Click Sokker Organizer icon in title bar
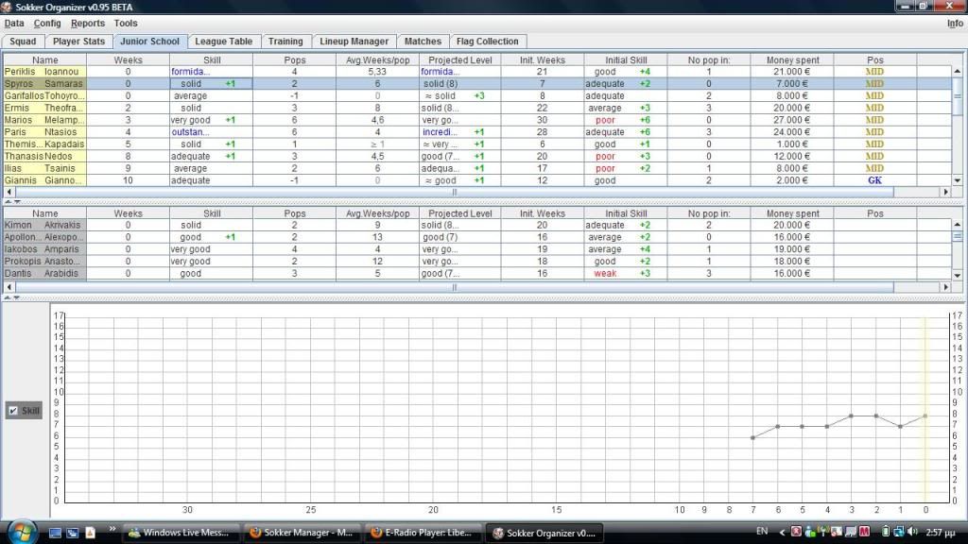Image resolution: width=968 pixels, height=544 pixels. [x=8, y=8]
